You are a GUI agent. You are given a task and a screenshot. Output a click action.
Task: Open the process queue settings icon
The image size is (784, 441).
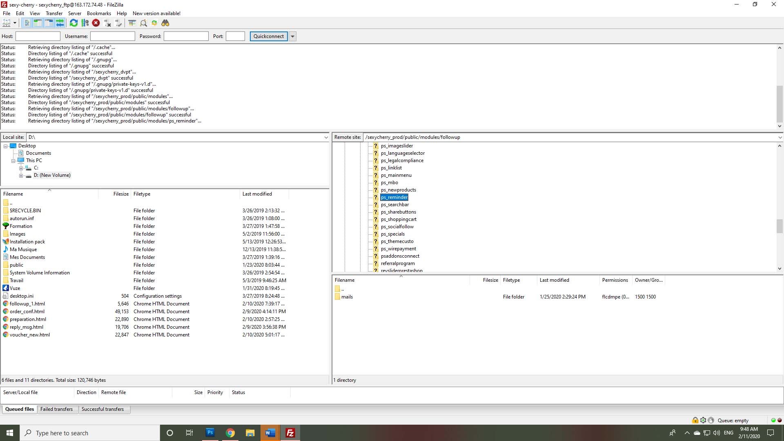tap(85, 23)
